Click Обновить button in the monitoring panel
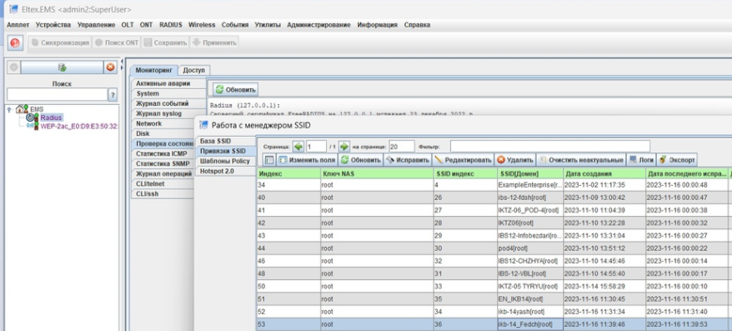The height and width of the screenshot is (331, 732). 236,90
